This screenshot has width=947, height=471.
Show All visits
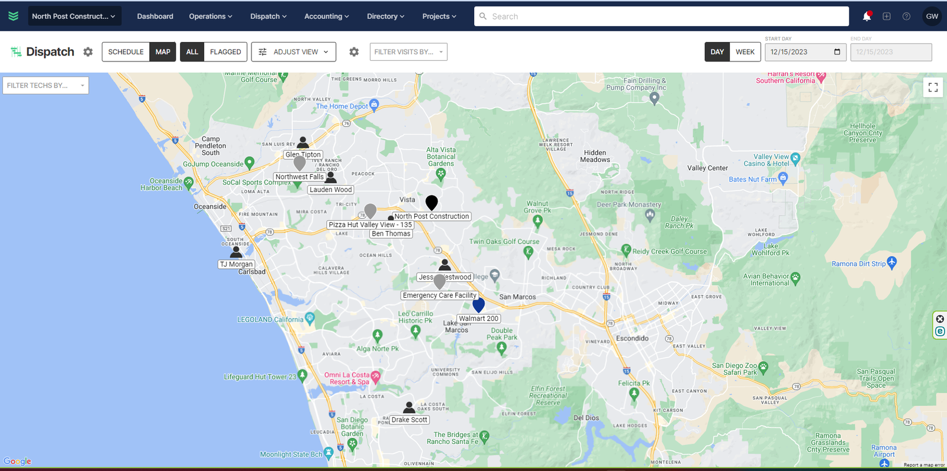(192, 52)
